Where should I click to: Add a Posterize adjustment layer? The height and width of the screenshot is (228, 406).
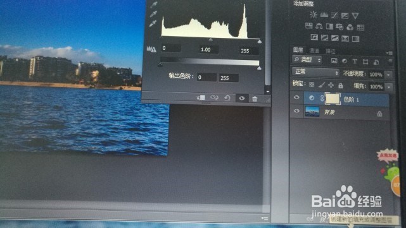[x=324, y=38]
